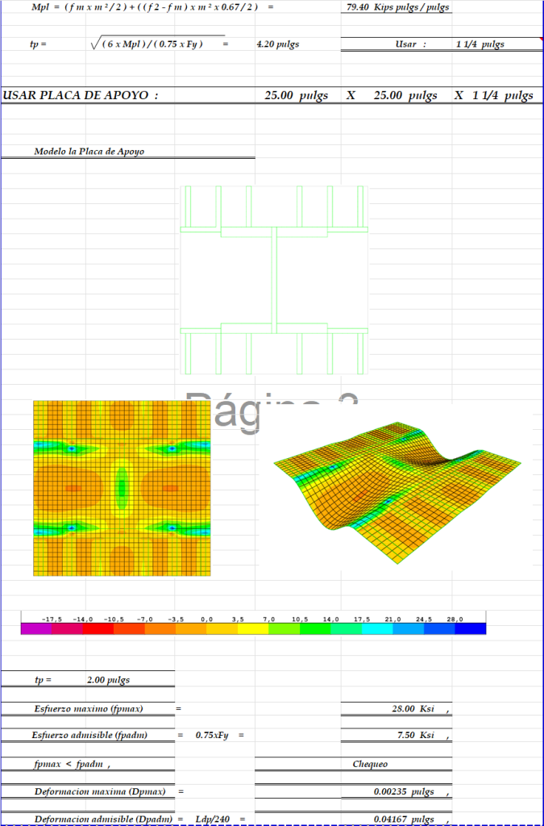
Task: Select the label "Esfuerzo admisible (fpadm)"
Action: 89,735
